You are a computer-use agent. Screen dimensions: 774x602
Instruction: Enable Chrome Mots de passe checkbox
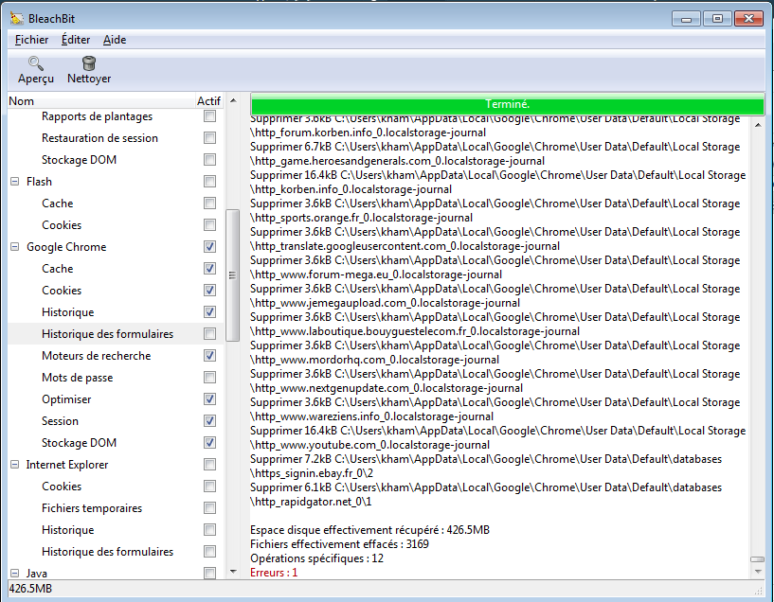tap(209, 378)
